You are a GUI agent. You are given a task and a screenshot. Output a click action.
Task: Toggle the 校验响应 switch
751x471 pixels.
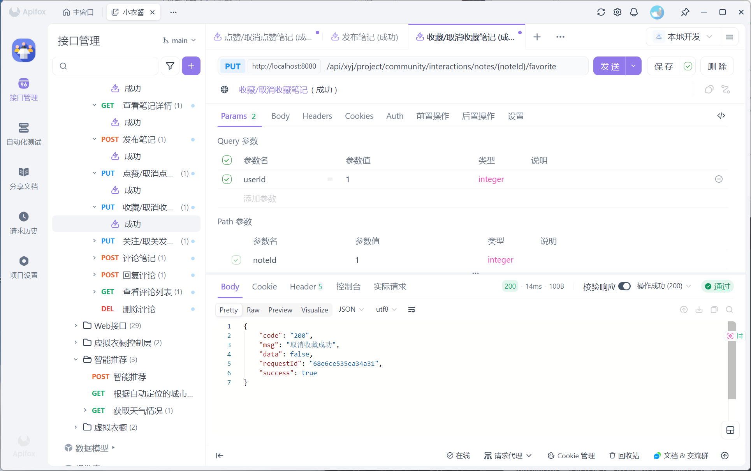point(624,286)
